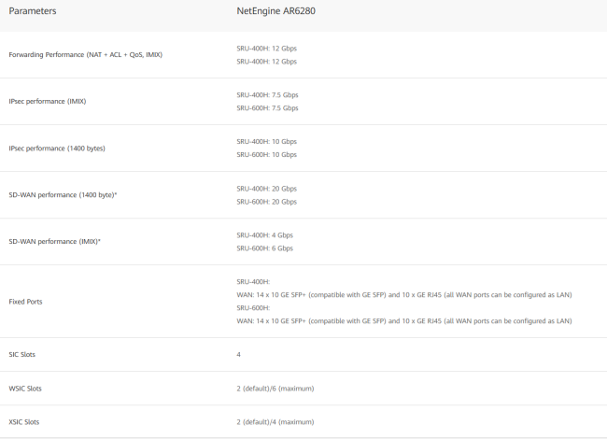The image size is (607, 439).
Task: Click the SRU-600H: 6 Gbps value
Action: tap(264, 248)
